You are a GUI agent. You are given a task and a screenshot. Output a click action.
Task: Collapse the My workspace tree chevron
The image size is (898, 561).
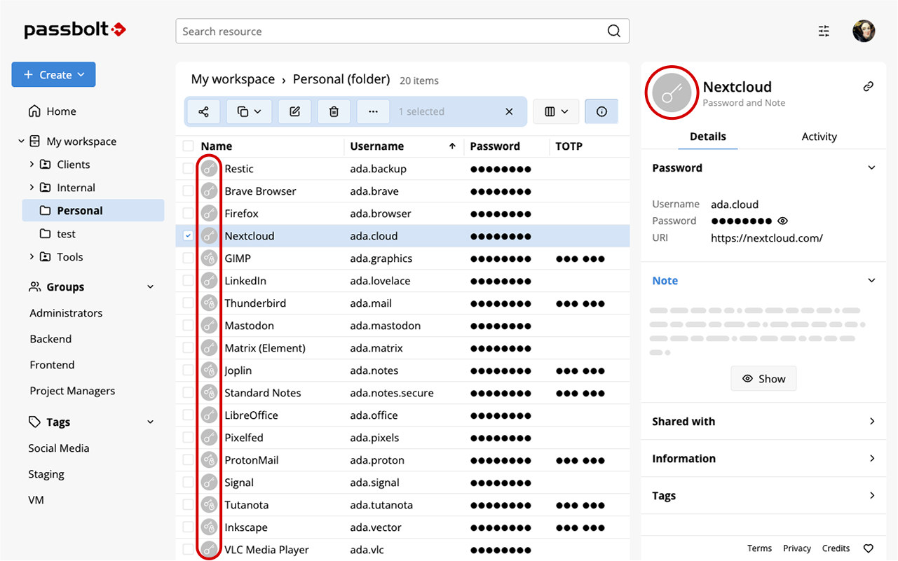tap(21, 141)
